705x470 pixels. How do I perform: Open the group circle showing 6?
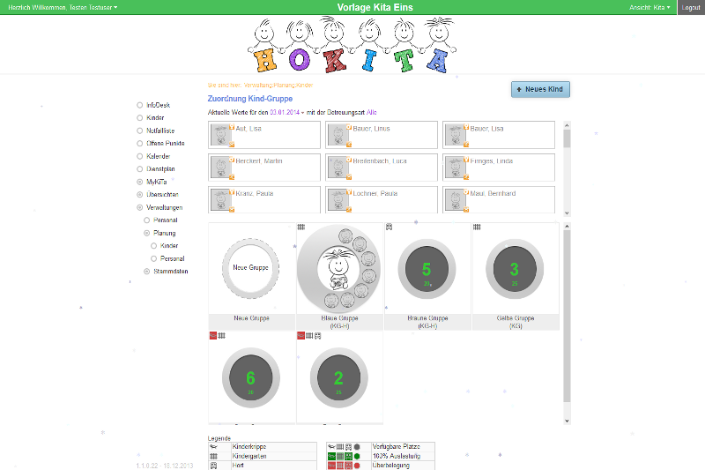coord(251,377)
